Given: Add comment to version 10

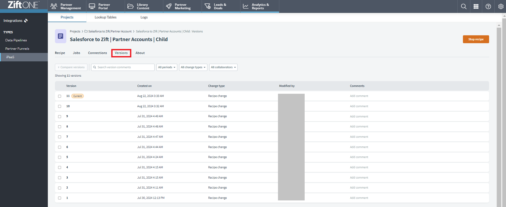Looking at the screenshot, I should coord(359,106).
